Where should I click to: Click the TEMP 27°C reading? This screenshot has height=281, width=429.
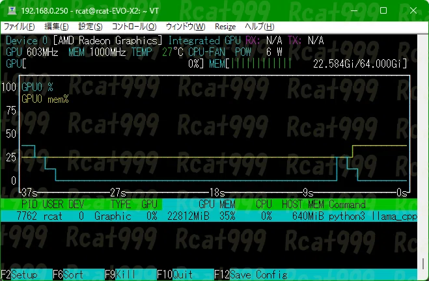coord(158,52)
